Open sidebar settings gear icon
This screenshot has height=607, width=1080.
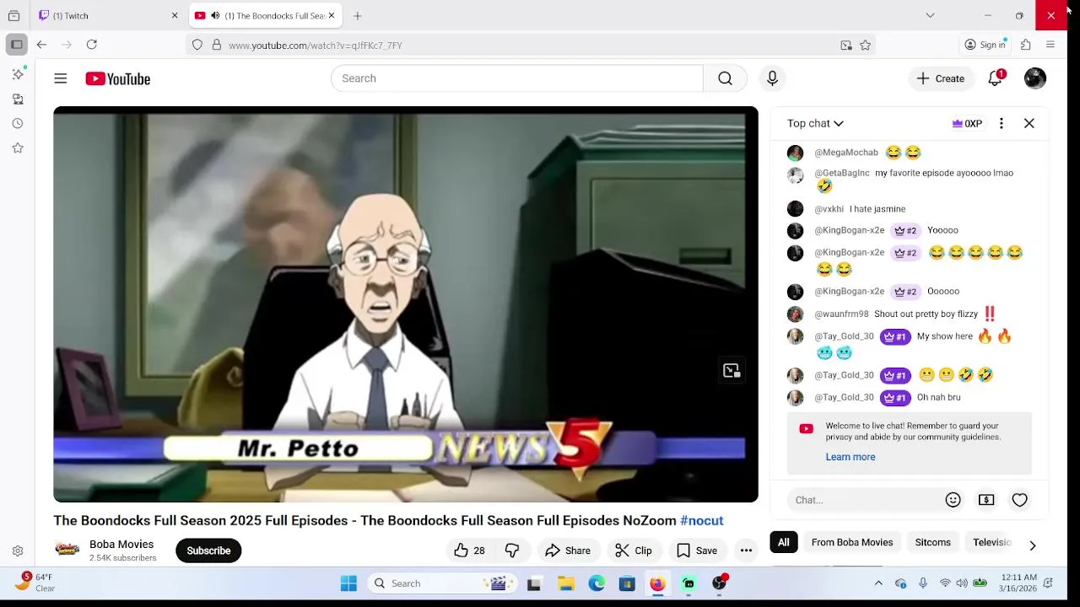[x=18, y=551]
